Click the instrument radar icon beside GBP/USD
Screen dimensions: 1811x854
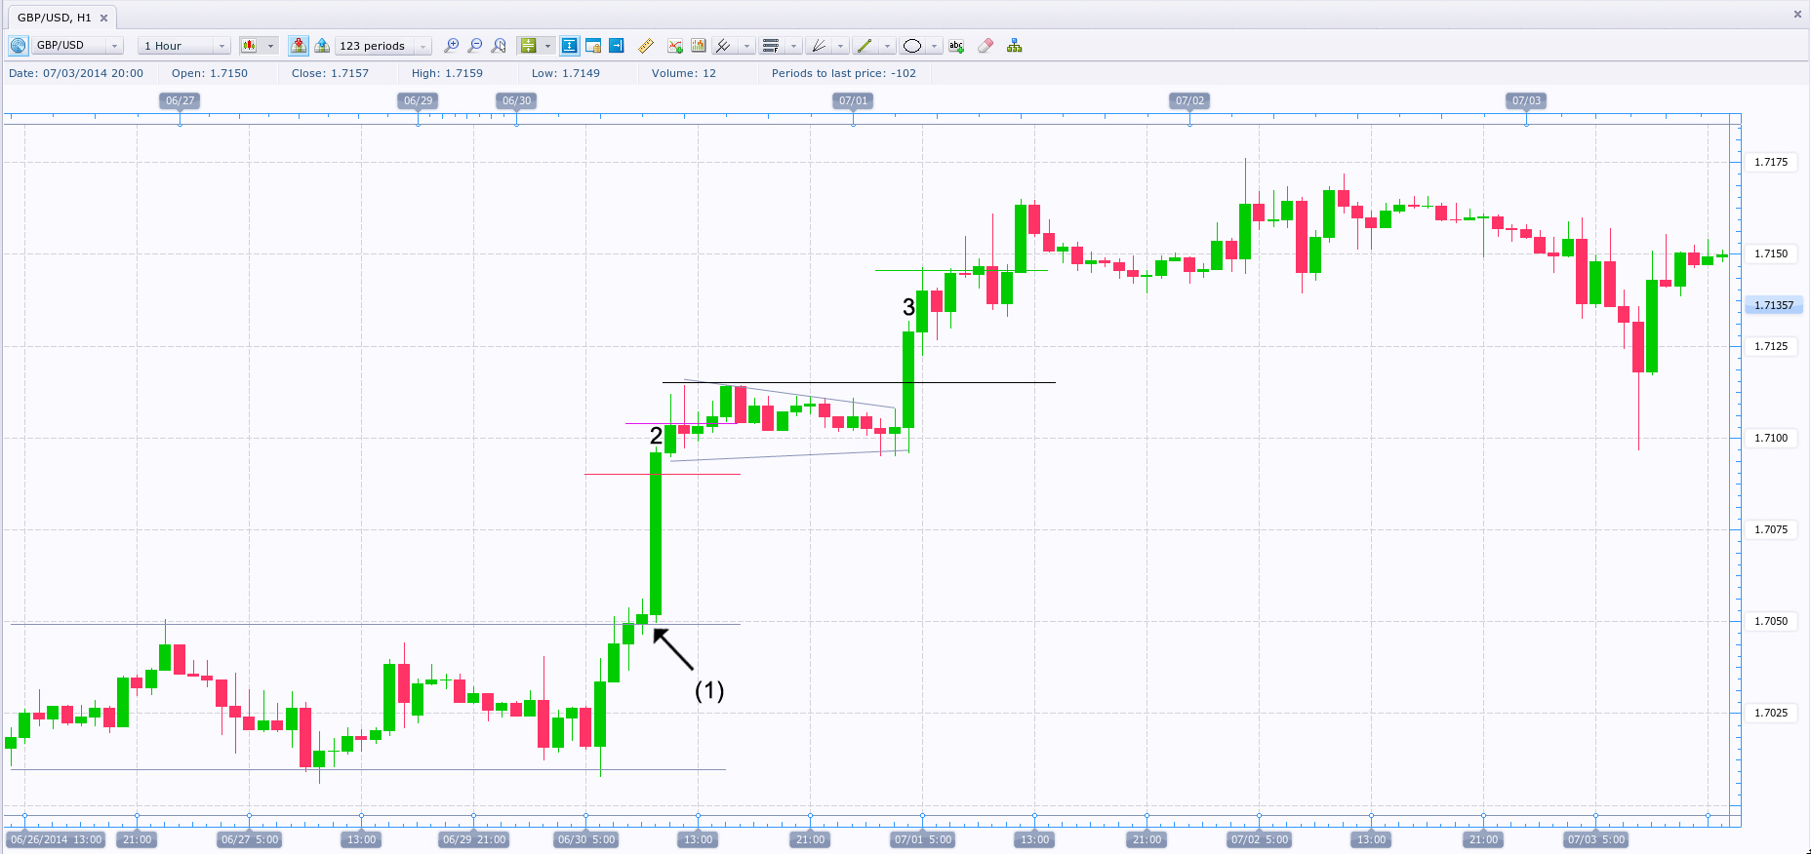click(x=18, y=46)
